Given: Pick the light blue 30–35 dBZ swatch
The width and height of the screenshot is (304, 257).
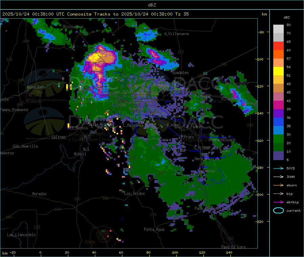Looking at the screenshot, I should click(x=278, y=130).
